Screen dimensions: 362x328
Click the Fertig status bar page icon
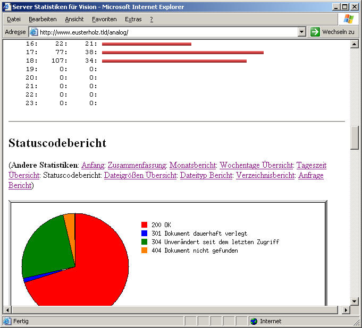click(7, 321)
